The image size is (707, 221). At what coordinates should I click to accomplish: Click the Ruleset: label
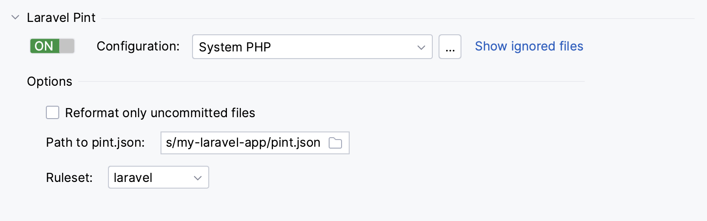coord(69,178)
